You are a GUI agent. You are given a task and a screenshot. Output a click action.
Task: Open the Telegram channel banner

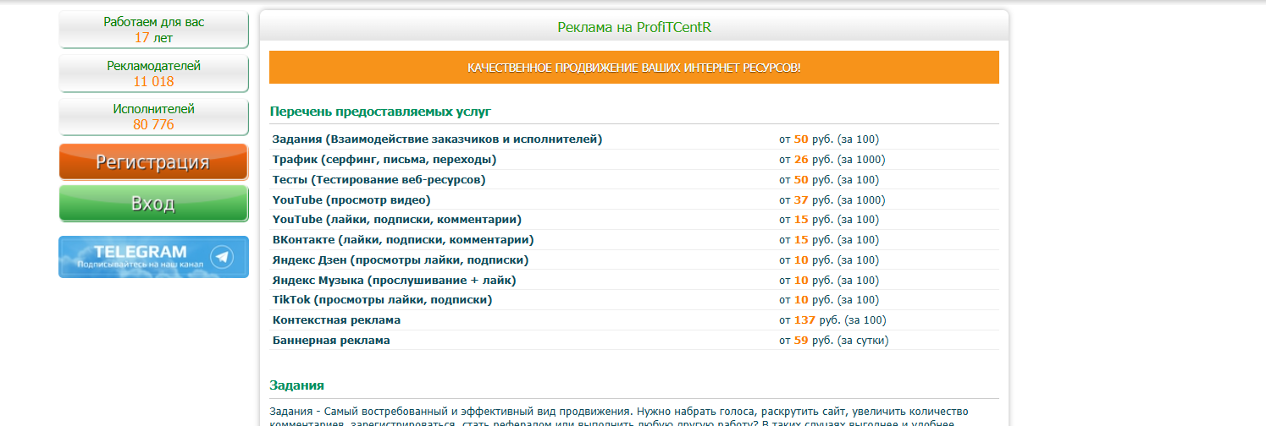[x=153, y=257]
